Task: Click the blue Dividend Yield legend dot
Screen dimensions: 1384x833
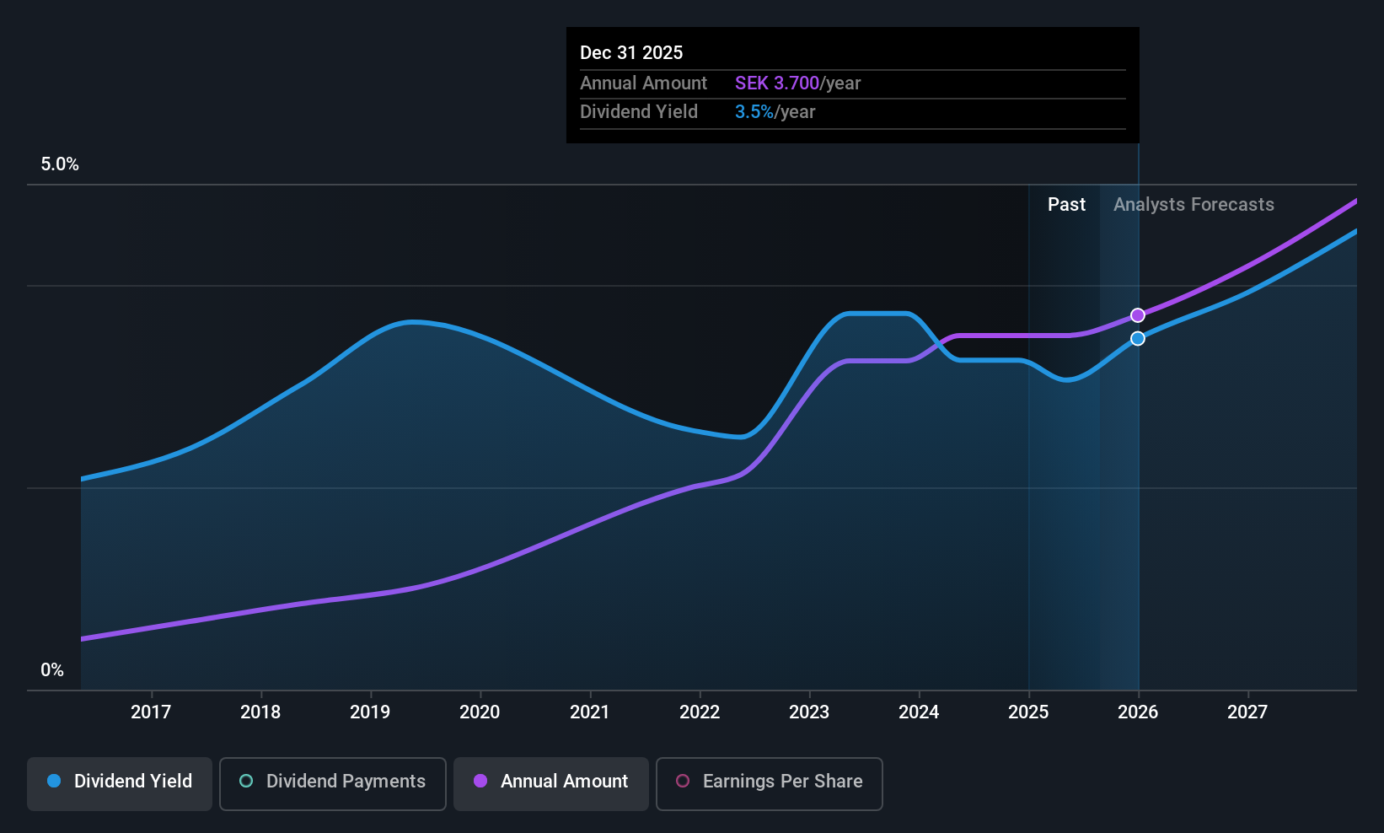Action: (x=54, y=782)
